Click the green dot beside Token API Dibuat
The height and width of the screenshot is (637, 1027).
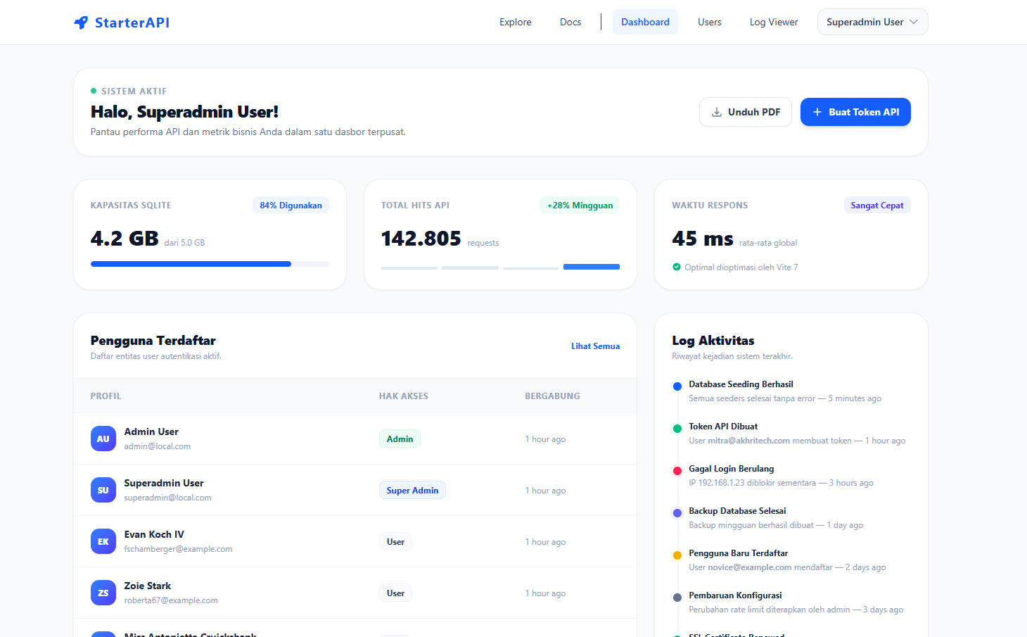(677, 429)
